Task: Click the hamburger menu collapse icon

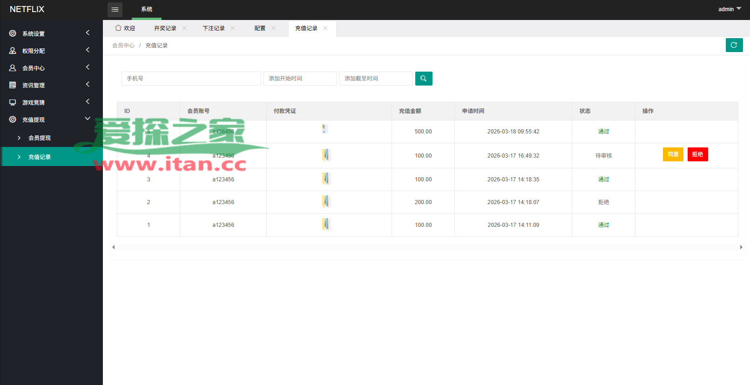Action: coord(115,9)
